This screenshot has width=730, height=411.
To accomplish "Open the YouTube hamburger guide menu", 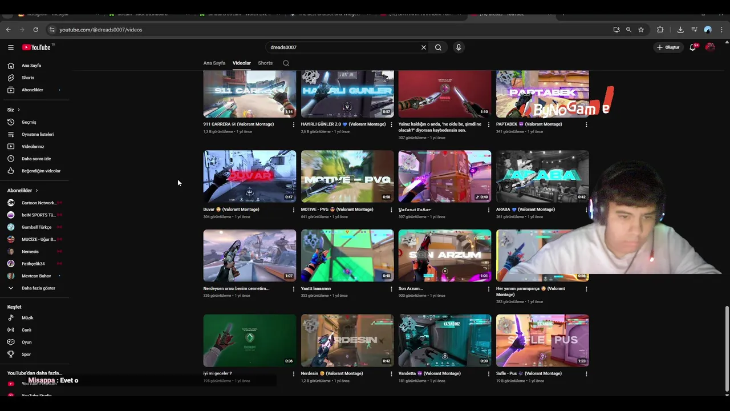I will pyautogui.click(x=10, y=47).
